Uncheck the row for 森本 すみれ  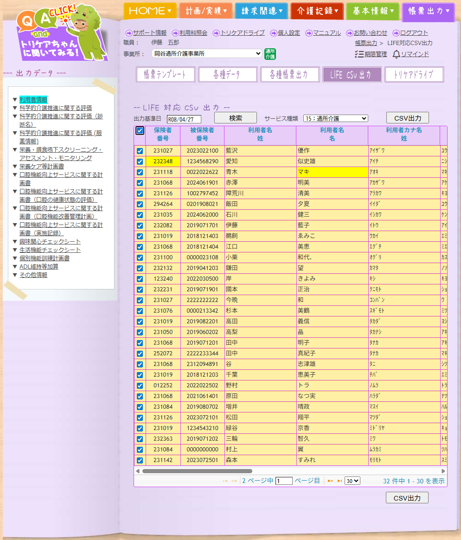click(140, 460)
